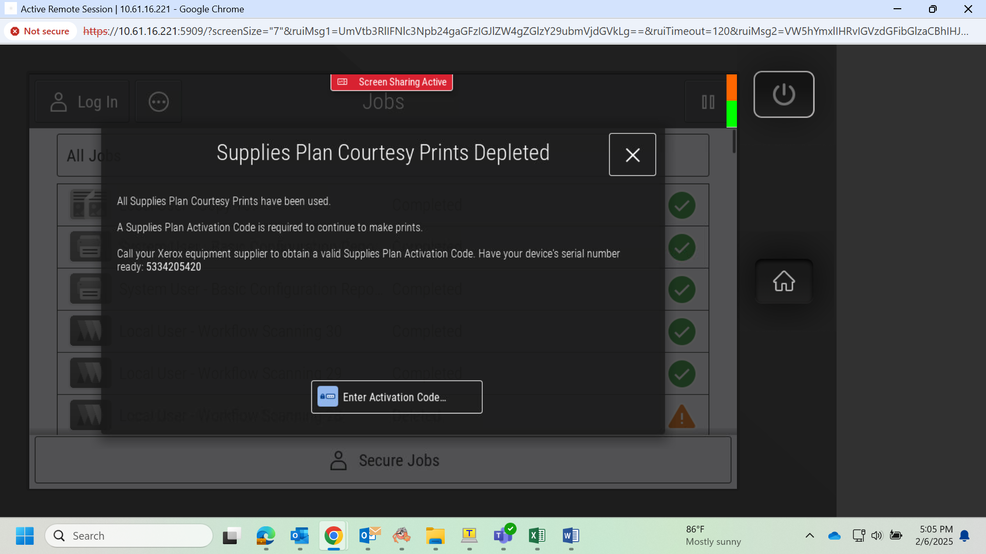This screenshot has height=554, width=986.
Task: Open File Explorer from the taskbar
Action: [x=435, y=536]
